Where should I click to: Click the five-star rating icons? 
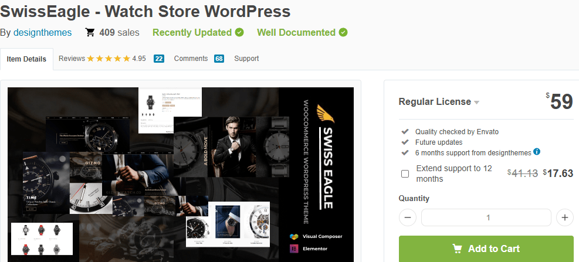109,58
